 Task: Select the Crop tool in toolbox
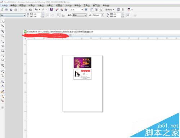pos(3,31)
